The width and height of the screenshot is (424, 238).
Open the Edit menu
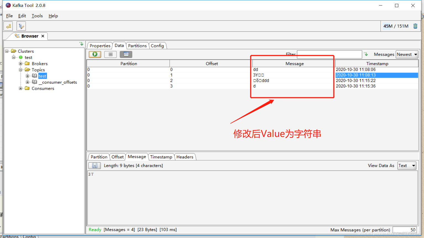22,16
